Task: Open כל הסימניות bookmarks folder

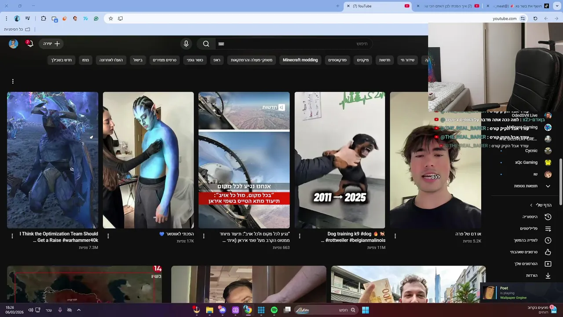Action: (17, 29)
